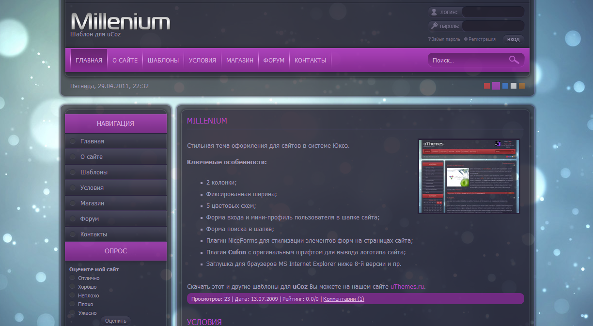
Task: Open the Комментарии (1) link
Action: point(343,299)
